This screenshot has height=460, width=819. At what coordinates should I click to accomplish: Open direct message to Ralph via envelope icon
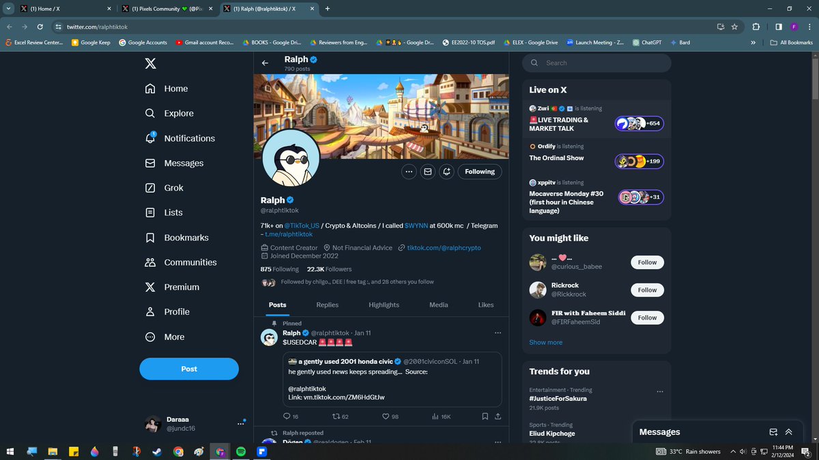(x=428, y=172)
